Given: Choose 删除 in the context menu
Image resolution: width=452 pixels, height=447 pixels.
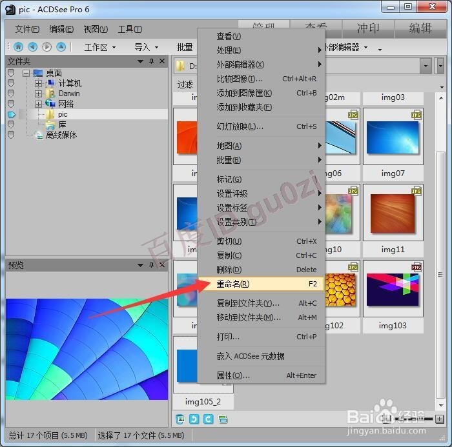Looking at the screenshot, I should click(x=261, y=270).
